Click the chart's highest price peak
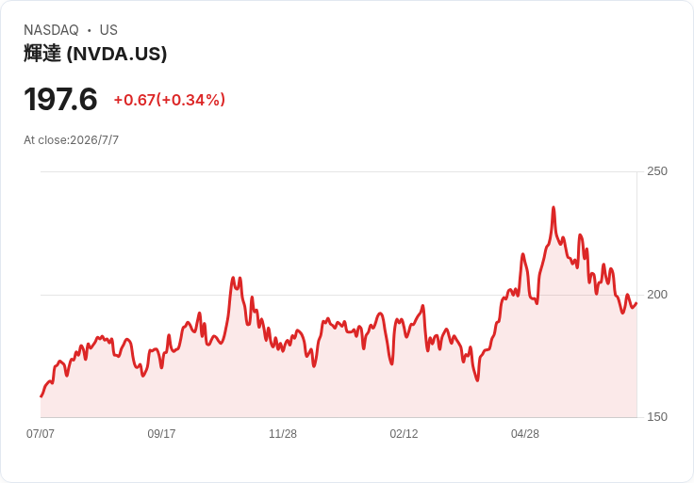The height and width of the screenshot is (483, 694). 554,208
